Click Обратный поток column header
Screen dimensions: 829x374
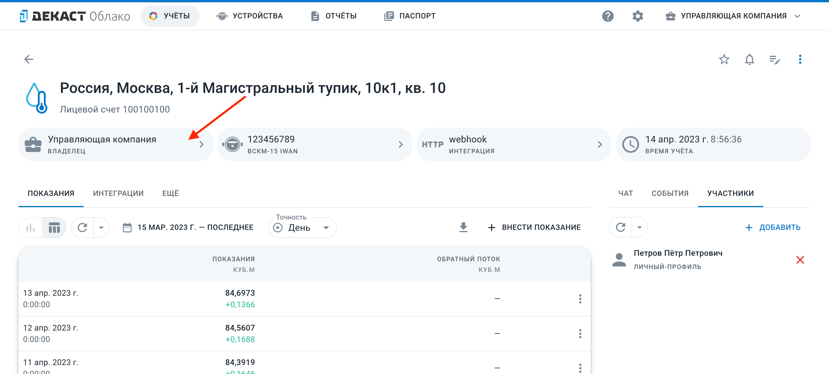point(468,264)
